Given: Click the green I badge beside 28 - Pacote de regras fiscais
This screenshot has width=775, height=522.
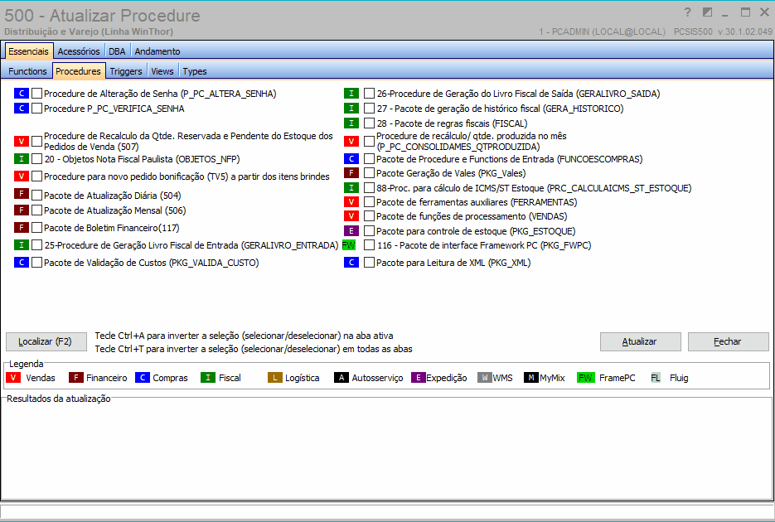Looking at the screenshot, I should click(351, 123).
